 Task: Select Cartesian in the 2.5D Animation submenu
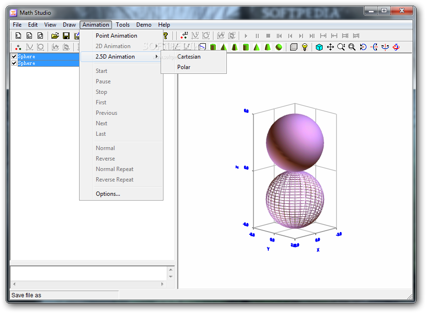189,57
